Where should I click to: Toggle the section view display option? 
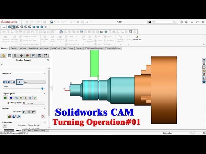pos(30,98)
